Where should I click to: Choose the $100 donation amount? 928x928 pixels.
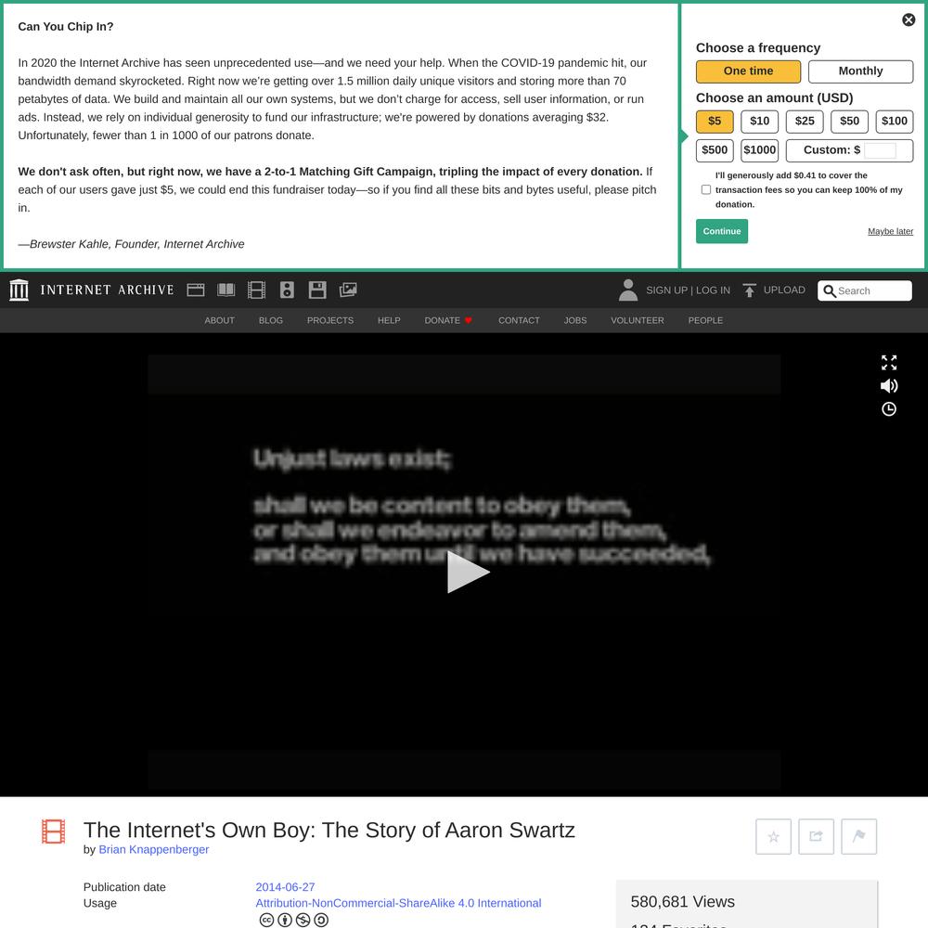pyautogui.click(x=895, y=122)
